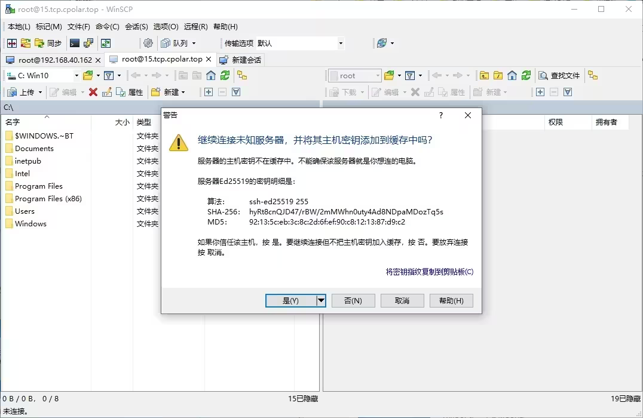This screenshot has height=418, width=643.
Task: Expand the local new (新建) dropdown arrow
Action: click(x=183, y=92)
